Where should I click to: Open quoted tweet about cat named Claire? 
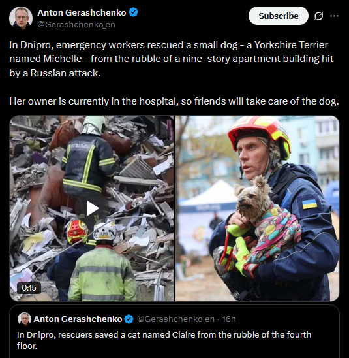coord(174,331)
